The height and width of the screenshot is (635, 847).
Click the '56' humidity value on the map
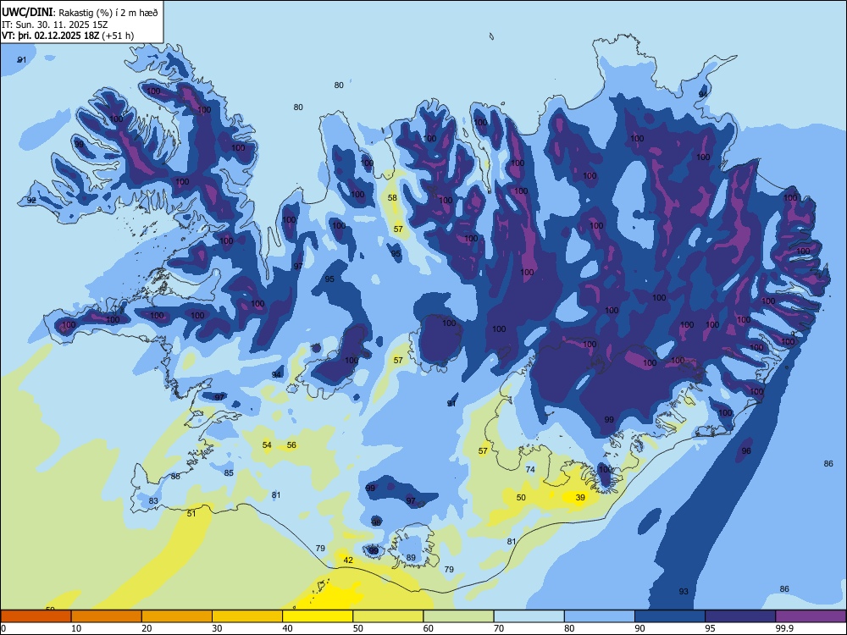pos(291,445)
